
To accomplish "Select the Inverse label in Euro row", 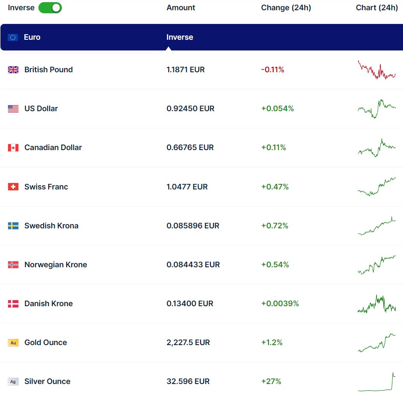I will point(180,37).
